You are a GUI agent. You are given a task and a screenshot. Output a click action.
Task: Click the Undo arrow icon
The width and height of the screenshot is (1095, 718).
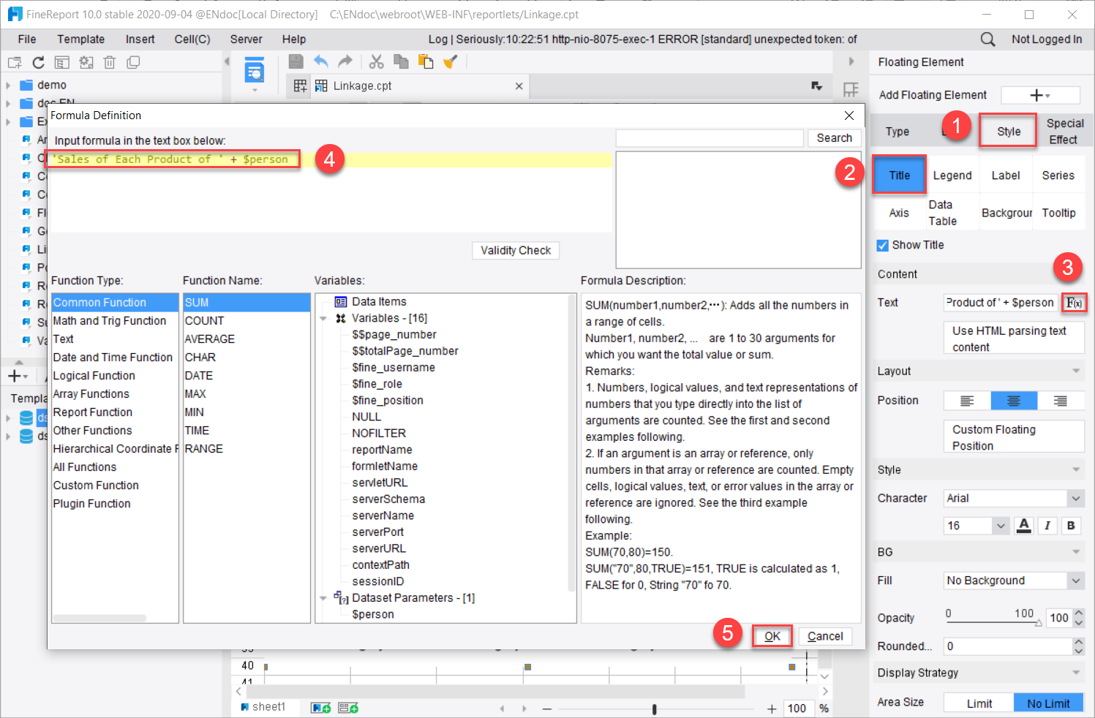(320, 62)
